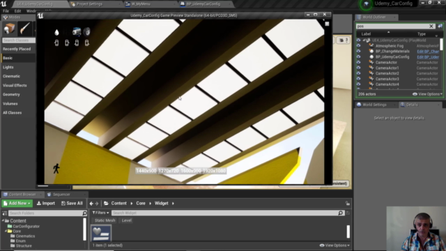The height and width of the screenshot is (251, 446).
Task: Click the folder tree scrollbar
Action: click(84, 229)
